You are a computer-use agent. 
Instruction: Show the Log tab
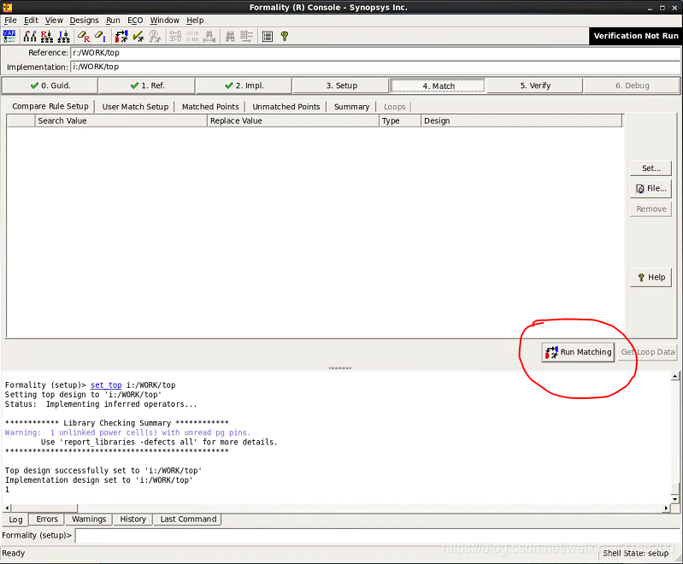click(15, 520)
